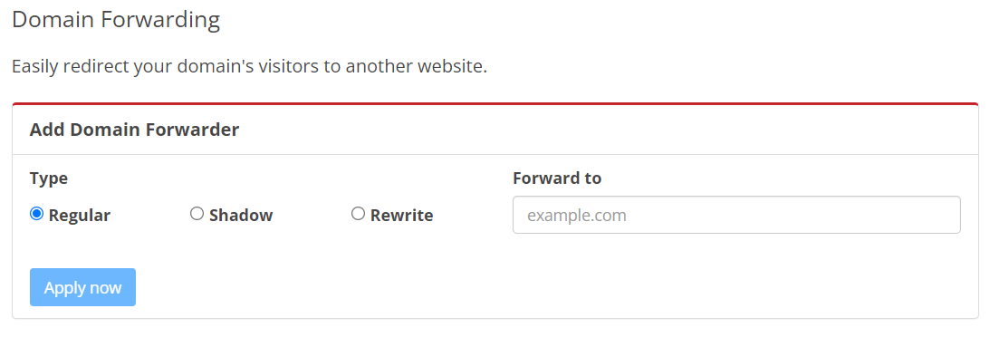Click the Apply now button
The image size is (999, 347).
click(82, 287)
